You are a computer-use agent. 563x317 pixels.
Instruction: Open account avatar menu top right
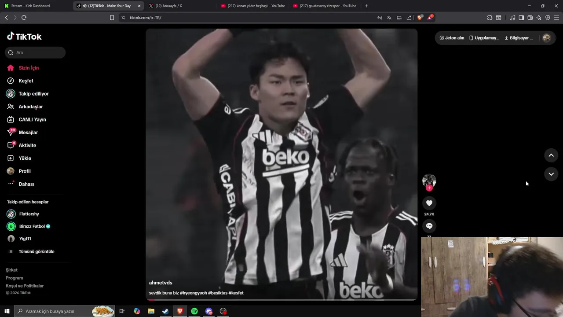click(x=547, y=38)
